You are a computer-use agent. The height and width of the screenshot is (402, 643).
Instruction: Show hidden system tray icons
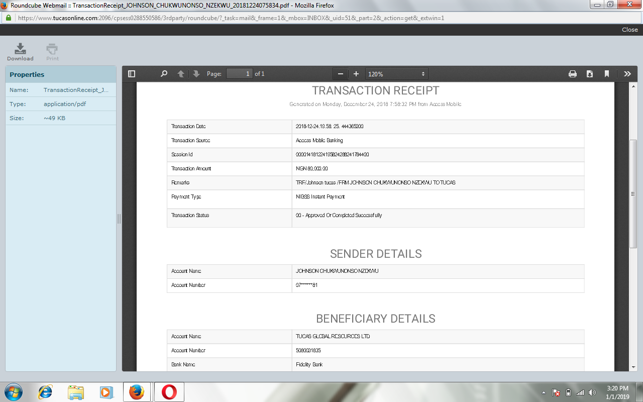(544, 392)
